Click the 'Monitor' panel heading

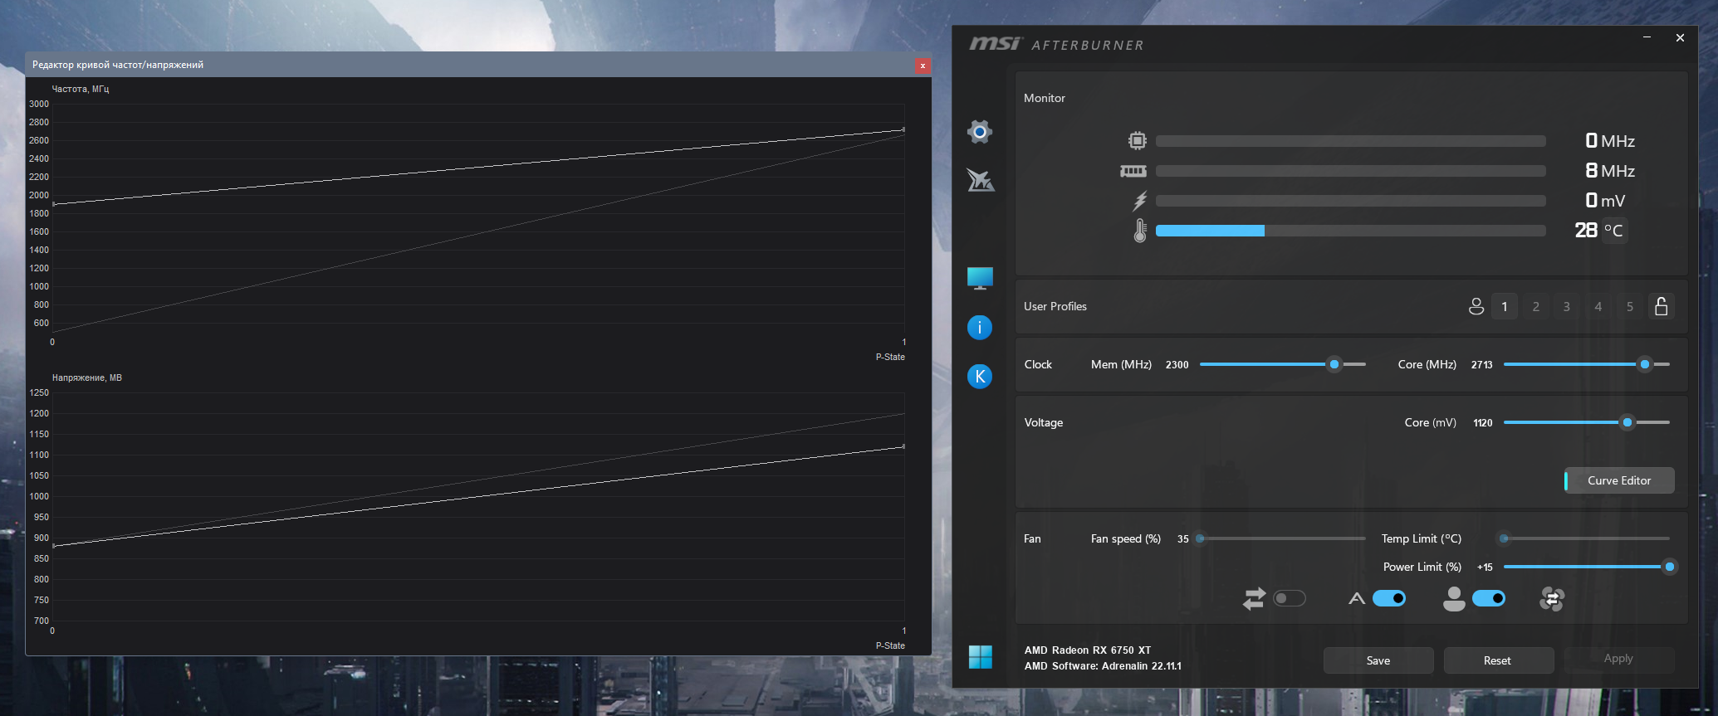pyautogui.click(x=1045, y=98)
